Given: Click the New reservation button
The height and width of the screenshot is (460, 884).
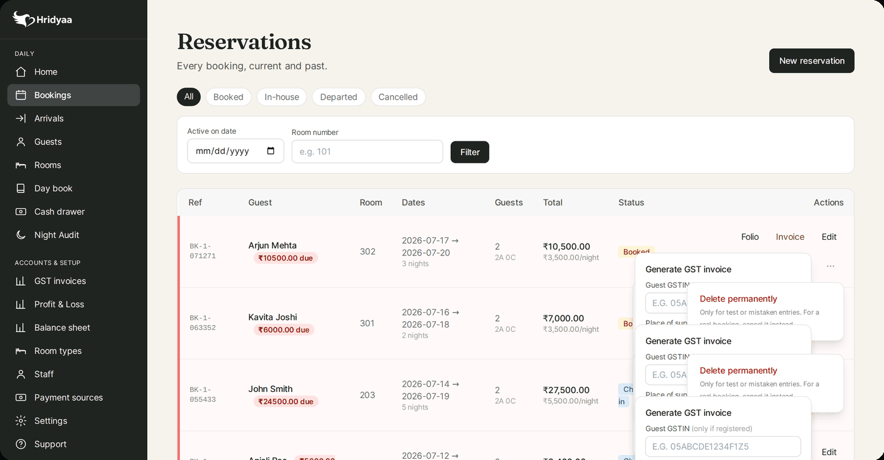Looking at the screenshot, I should 811,61.
